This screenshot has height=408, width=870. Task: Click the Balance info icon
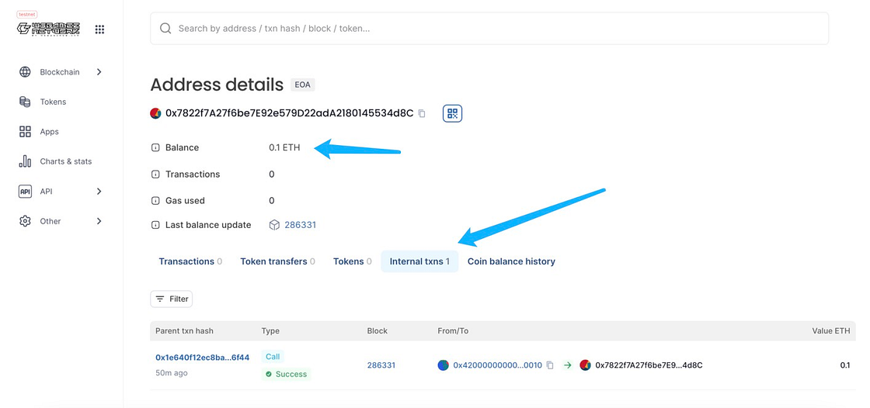pos(155,148)
